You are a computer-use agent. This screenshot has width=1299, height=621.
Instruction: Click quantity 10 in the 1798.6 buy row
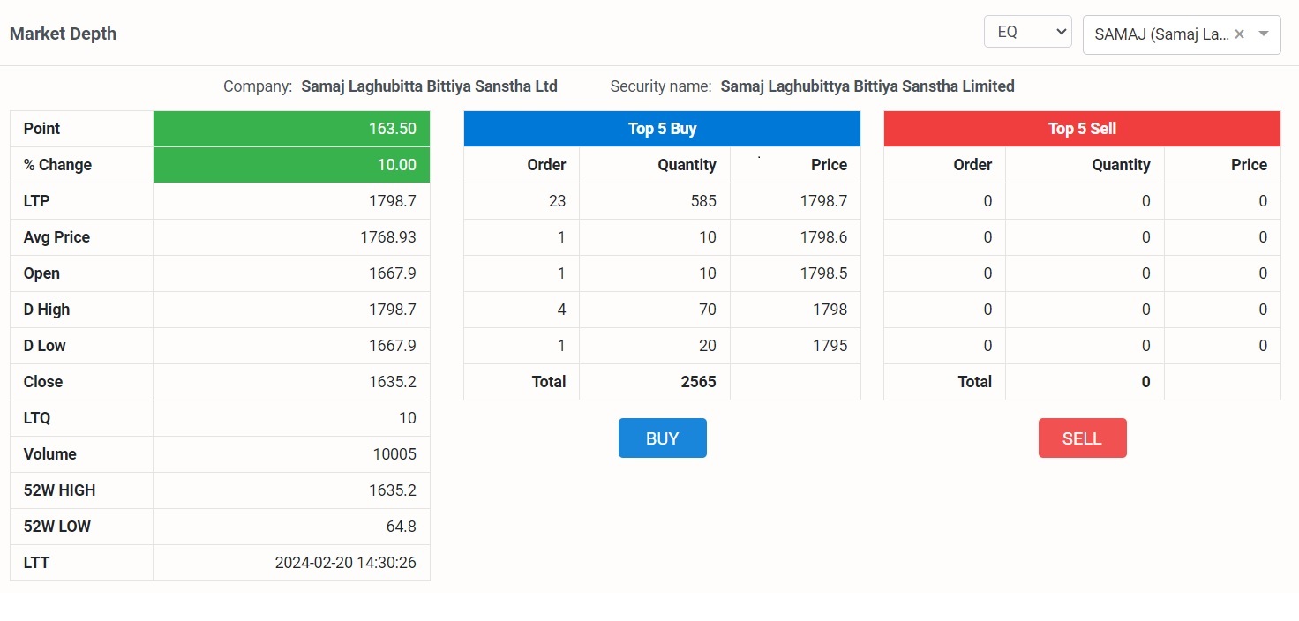point(708,237)
